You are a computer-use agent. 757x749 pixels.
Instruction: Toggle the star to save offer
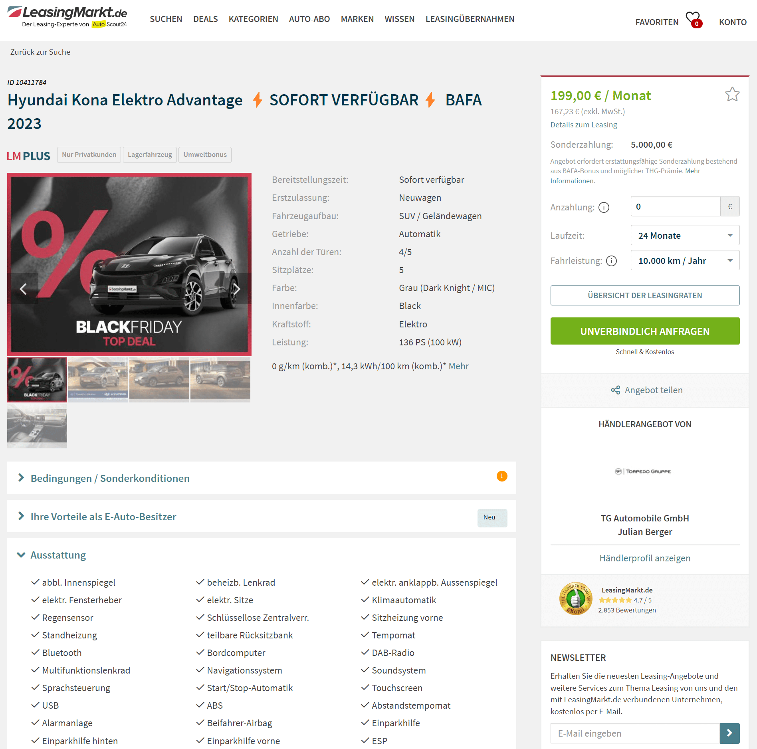[x=732, y=94]
